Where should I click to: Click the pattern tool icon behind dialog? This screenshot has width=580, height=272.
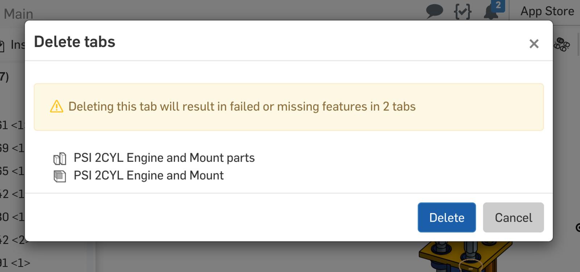tap(562, 45)
